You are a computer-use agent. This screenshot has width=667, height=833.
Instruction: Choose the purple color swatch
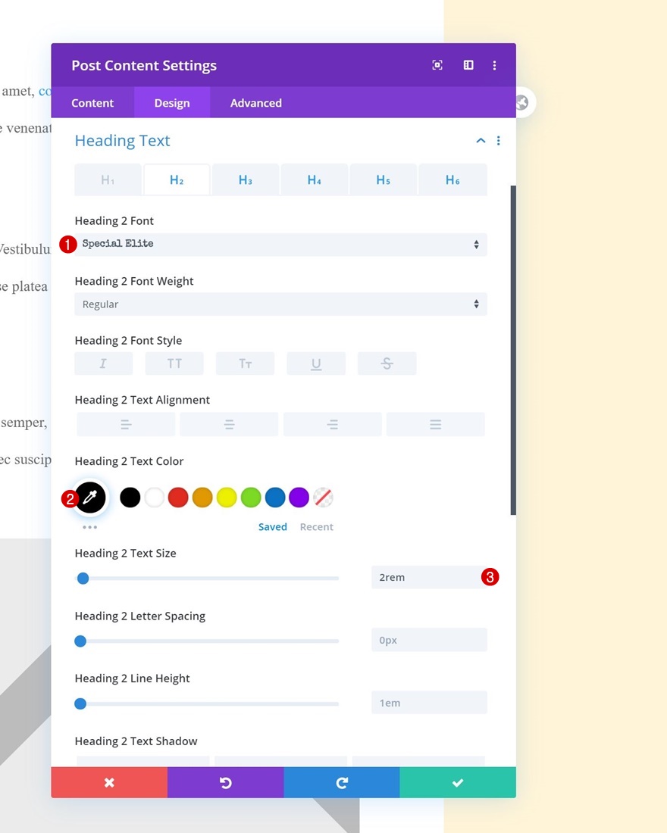299,498
